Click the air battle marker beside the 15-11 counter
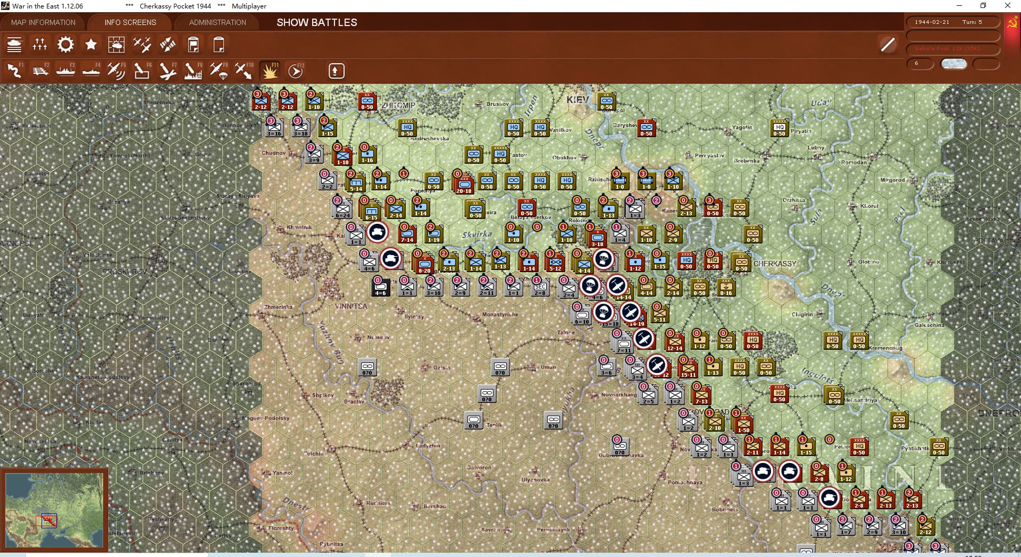Screen dimensions: 1021x557 click(x=657, y=365)
